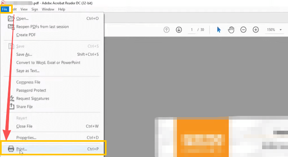The height and width of the screenshot is (157, 288).
Task: Open the Window menu
Action: [48, 9]
